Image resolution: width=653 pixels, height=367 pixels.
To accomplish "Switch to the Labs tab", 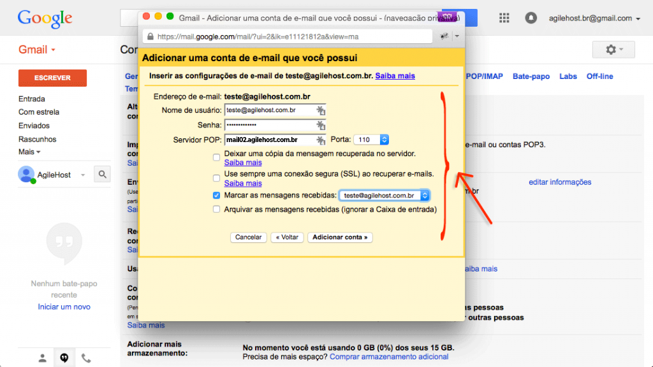I will (x=568, y=76).
